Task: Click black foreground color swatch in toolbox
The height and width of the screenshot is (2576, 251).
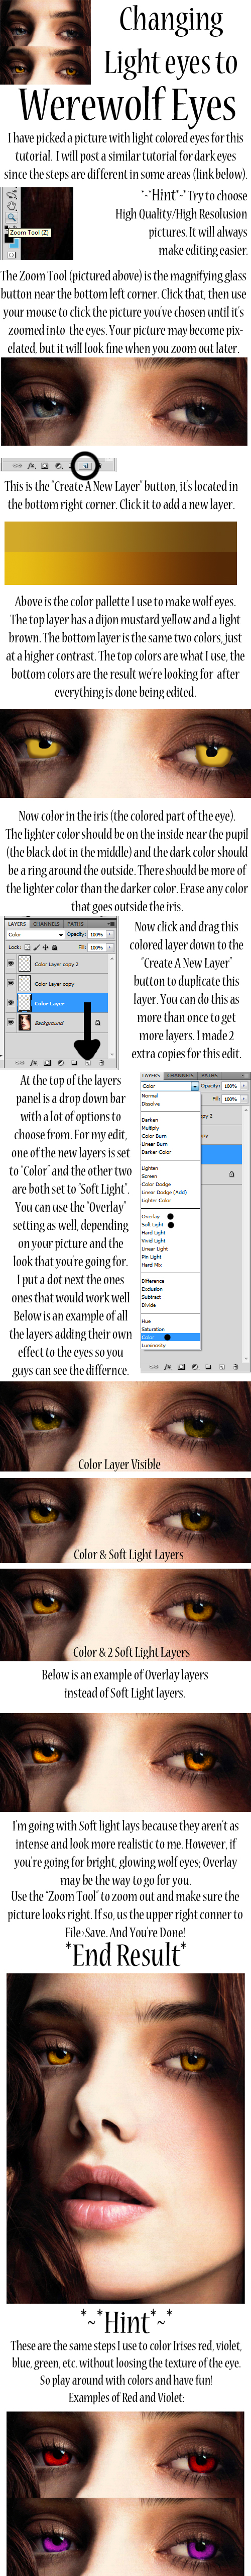Action: 9,238
